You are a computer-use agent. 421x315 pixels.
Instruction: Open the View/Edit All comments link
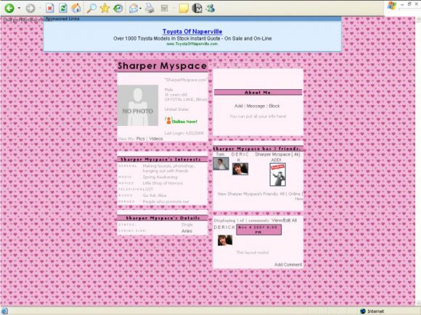click(x=285, y=220)
